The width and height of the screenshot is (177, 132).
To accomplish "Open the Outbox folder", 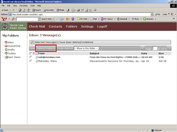I will (x=10, y=54).
